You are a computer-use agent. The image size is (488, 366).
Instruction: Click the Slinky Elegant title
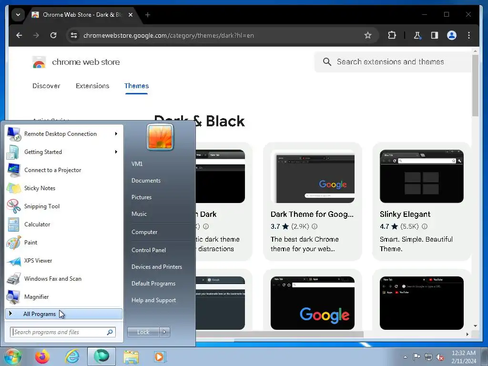(405, 214)
